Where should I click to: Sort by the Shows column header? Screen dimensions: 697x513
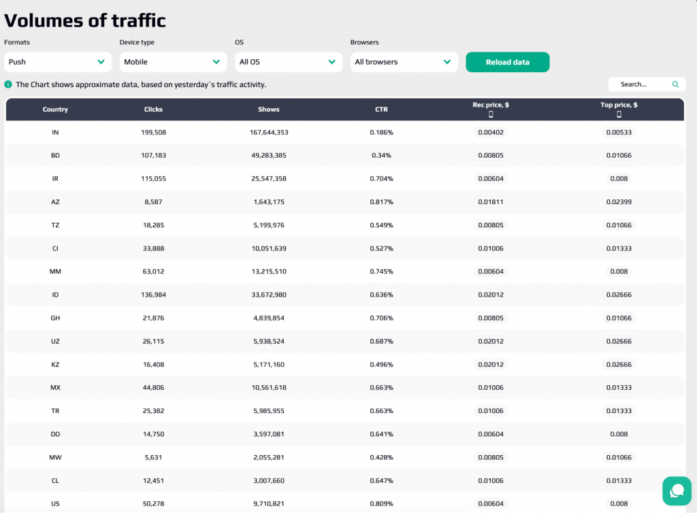click(x=269, y=110)
